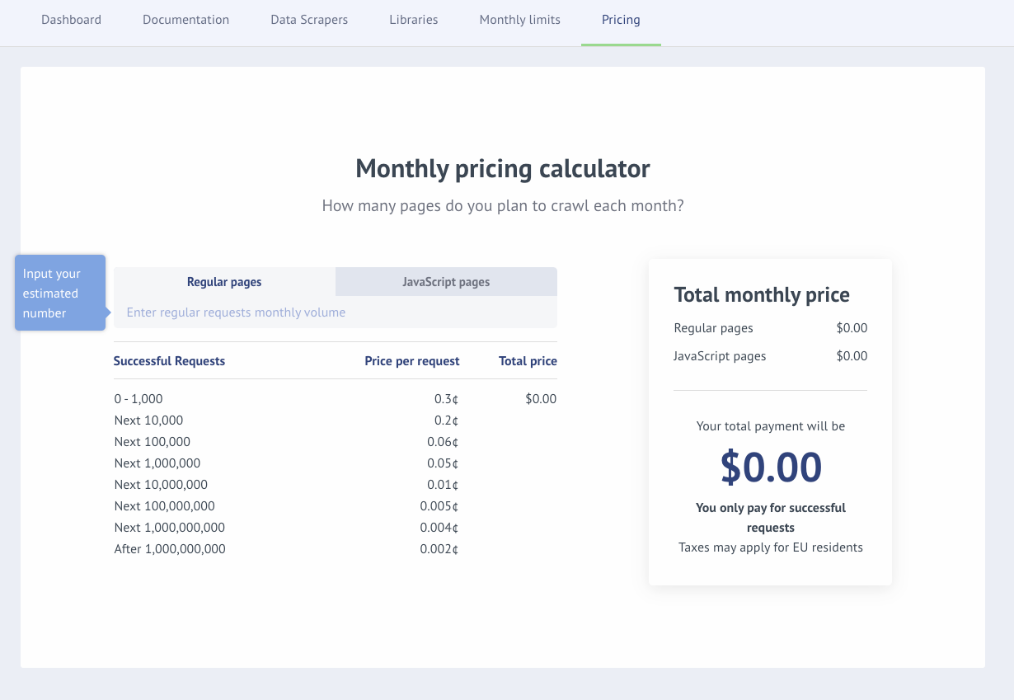The width and height of the screenshot is (1014, 700).
Task: Click the '0 - 1,000' pricing tier row
Action: click(x=138, y=398)
